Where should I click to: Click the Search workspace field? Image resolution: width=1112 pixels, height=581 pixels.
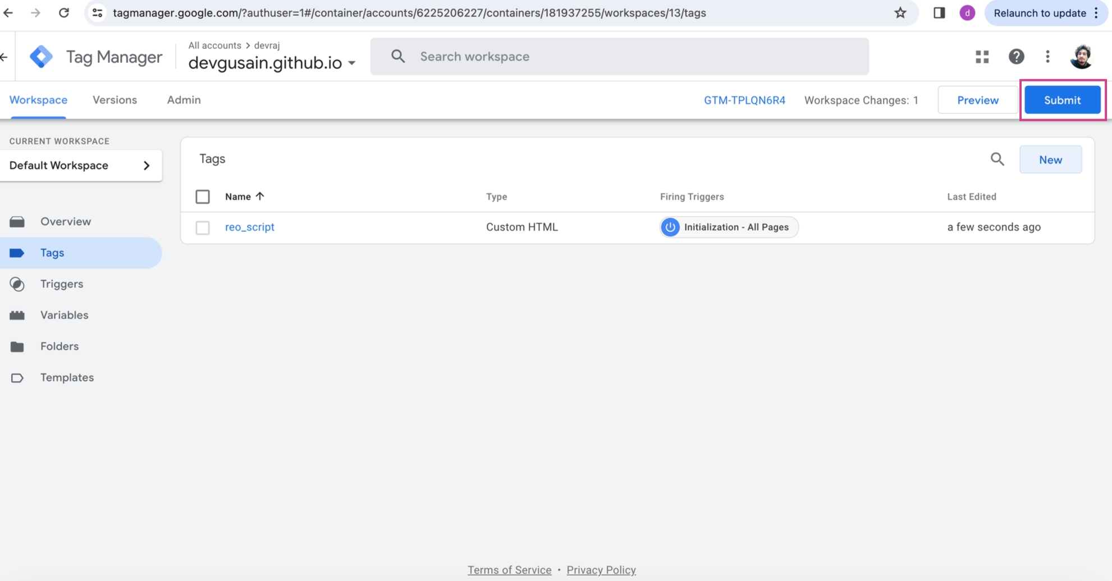click(x=619, y=57)
